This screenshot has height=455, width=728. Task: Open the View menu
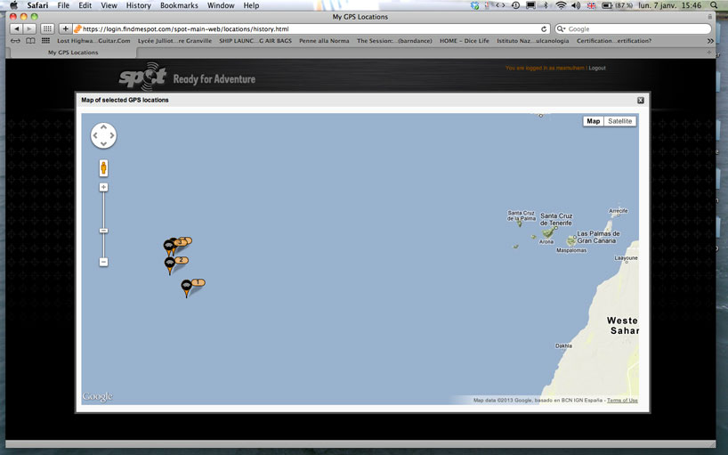tap(109, 5)
